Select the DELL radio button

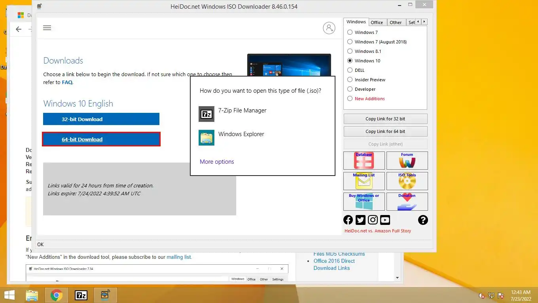(x=350, y=70)
